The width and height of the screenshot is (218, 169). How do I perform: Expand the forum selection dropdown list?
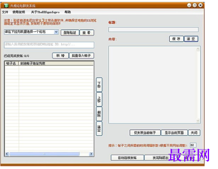click(56, 32)
